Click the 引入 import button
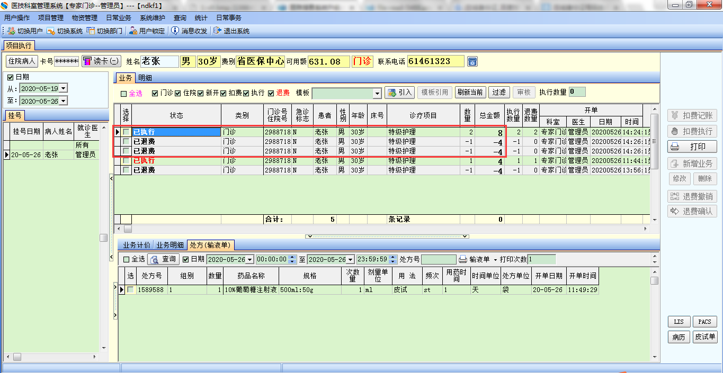 [399, 93]
